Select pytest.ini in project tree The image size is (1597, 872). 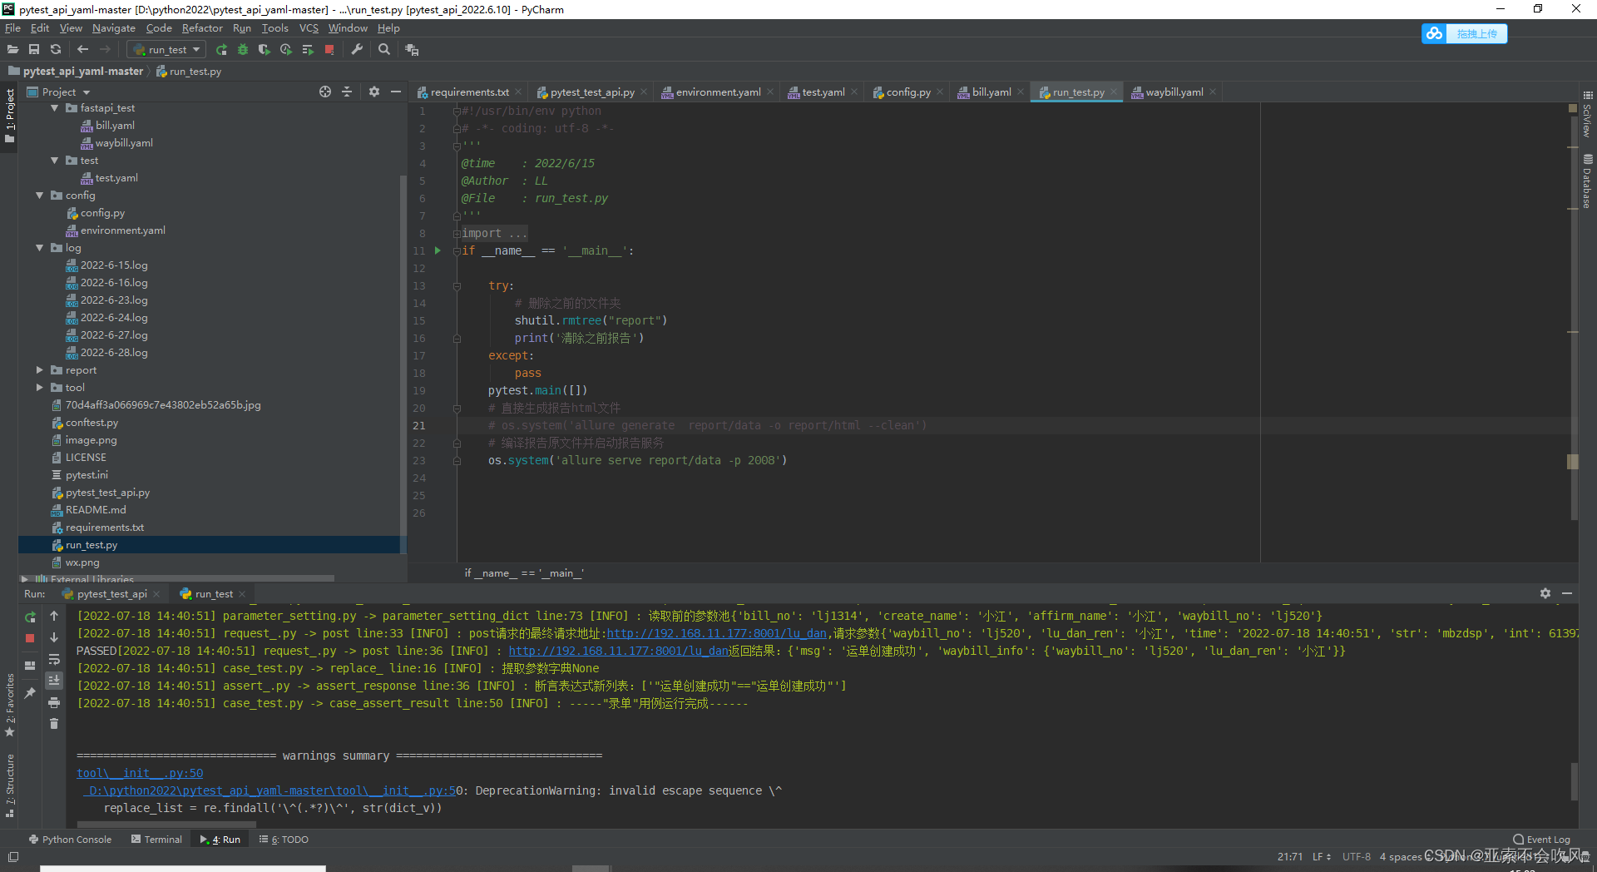click(x=87, y=475)
